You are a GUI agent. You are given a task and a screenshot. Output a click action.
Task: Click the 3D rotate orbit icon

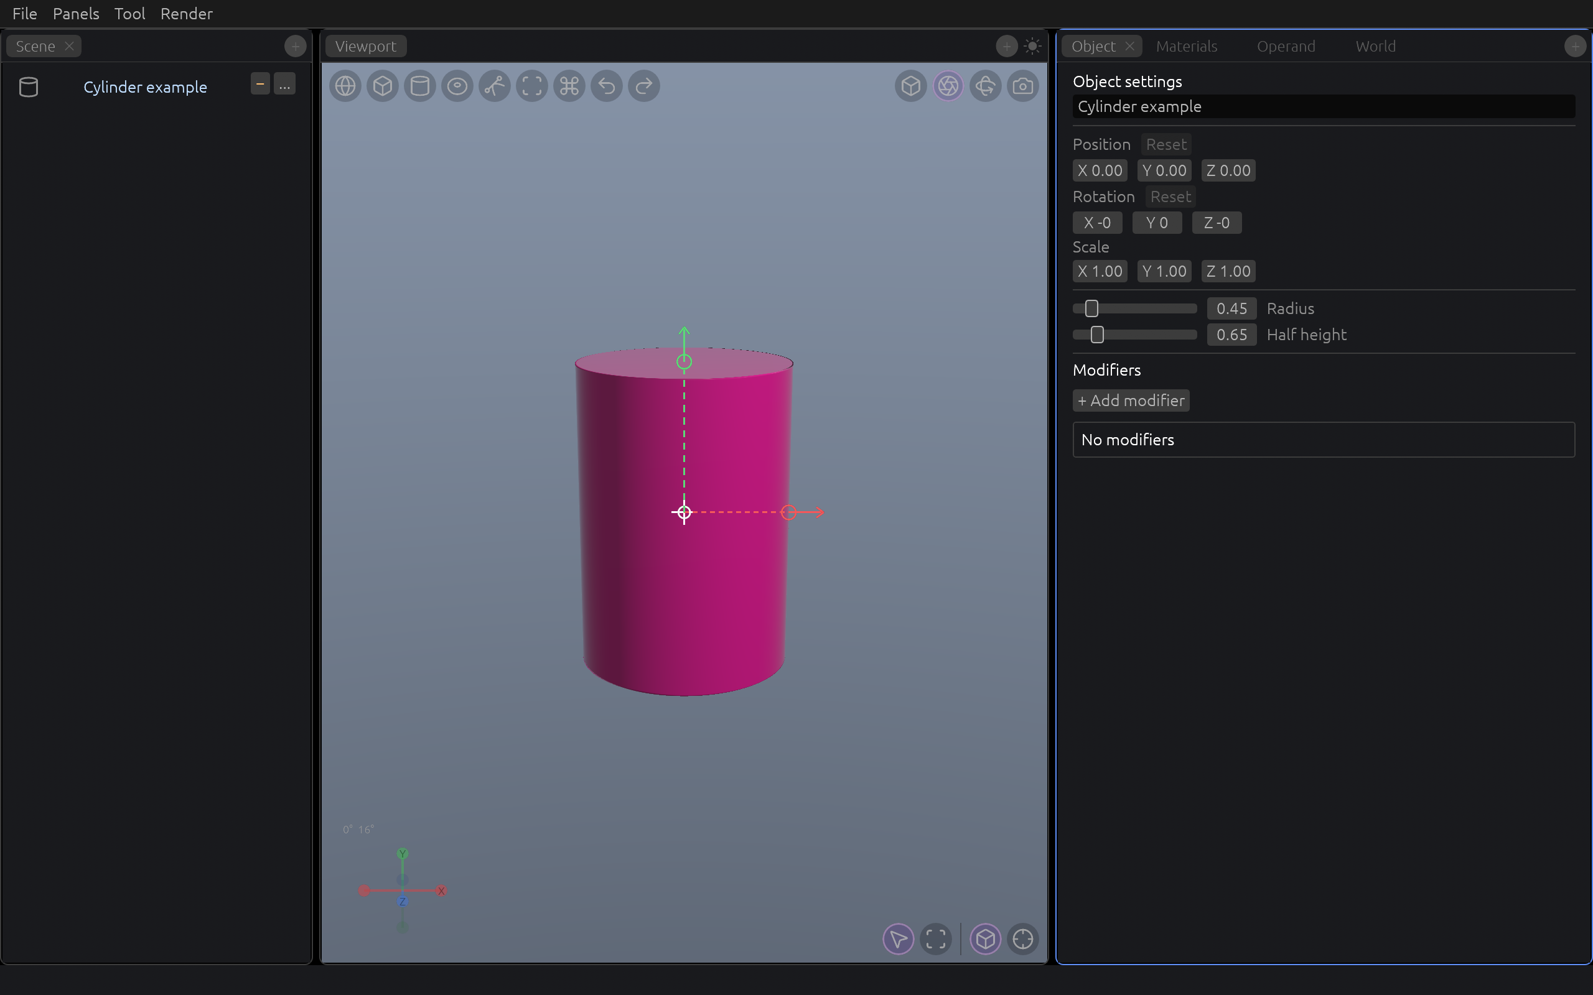986,86
